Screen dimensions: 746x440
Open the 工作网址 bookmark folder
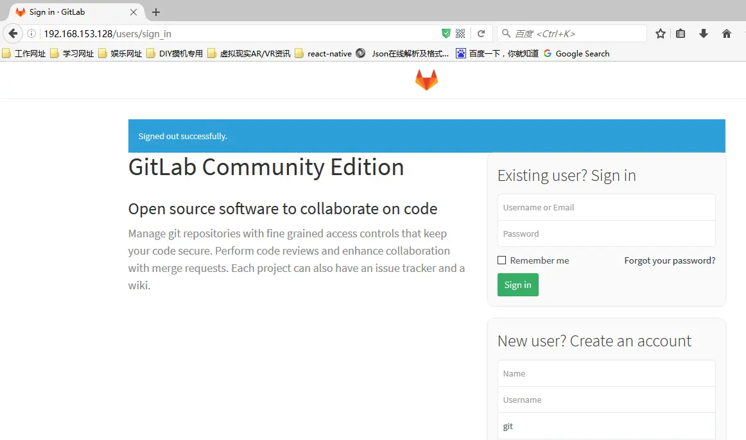point(24,54)
